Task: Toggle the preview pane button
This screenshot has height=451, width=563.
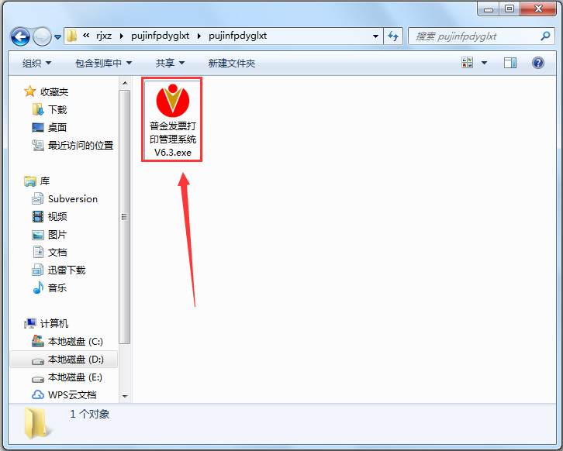Action: (509, 63)
